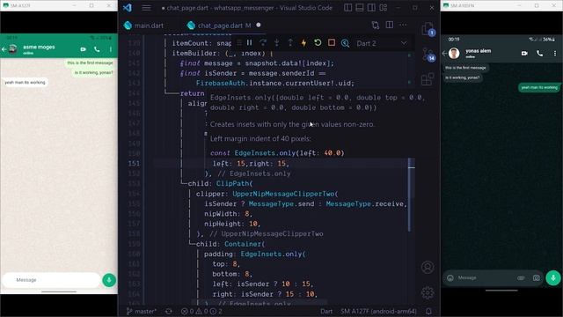Screen dimensions: 563x317
Task: Click 'ClipPath(' in the code
Action: 234,184
